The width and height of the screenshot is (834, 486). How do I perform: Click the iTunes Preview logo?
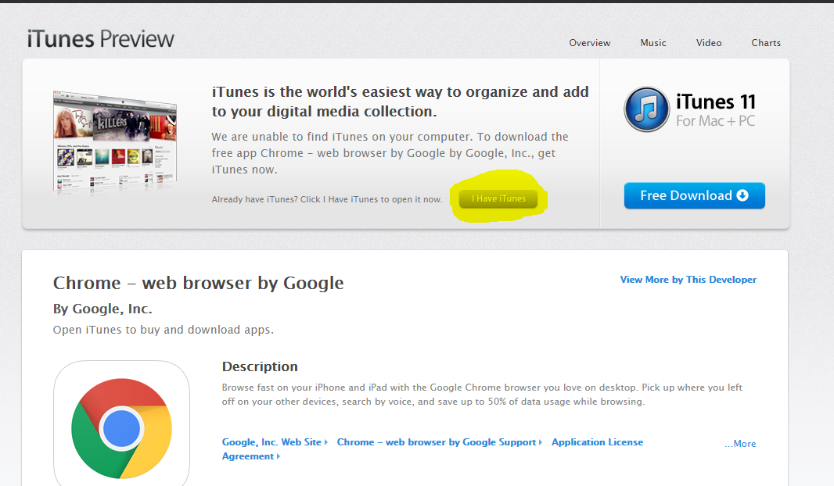pos(100,39)
